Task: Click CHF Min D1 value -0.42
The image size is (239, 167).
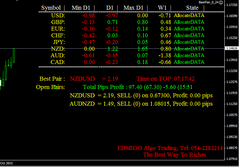Action: coord(88,35)
